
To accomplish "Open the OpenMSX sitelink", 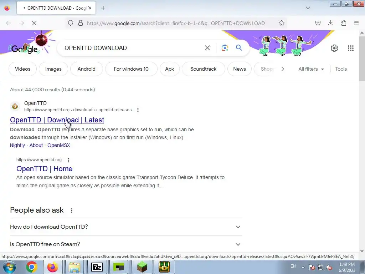I will pyautogui.click(x=59, y=145).
